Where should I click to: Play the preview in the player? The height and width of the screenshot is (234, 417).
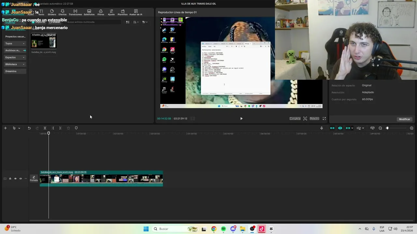[241, 119]
